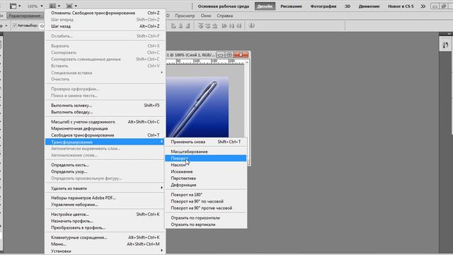Click the Distribute top edges icon
The image size is (453, 255).
point(201,25)
